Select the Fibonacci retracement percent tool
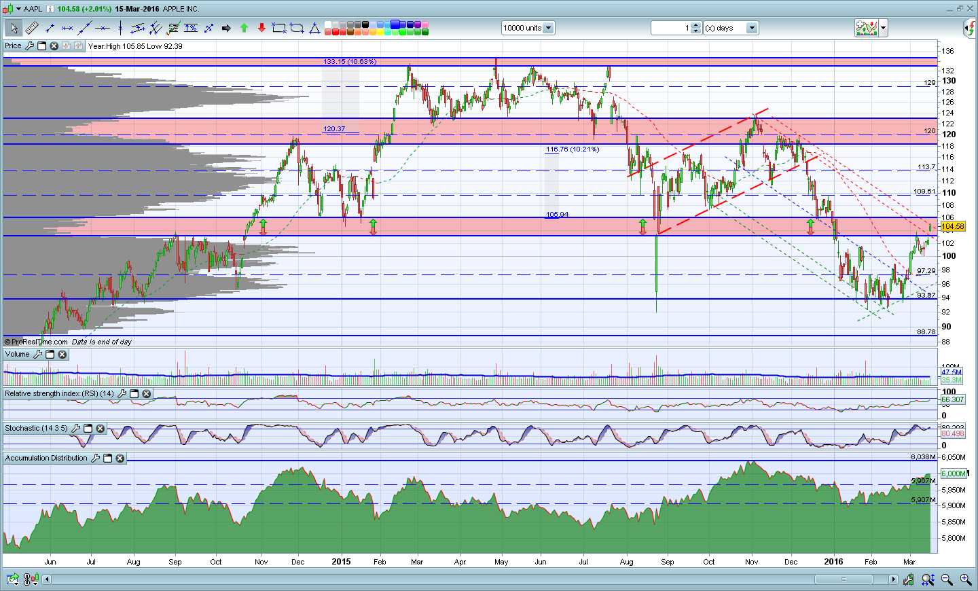The height and width of the screenshot is (591, 978). 191,28
